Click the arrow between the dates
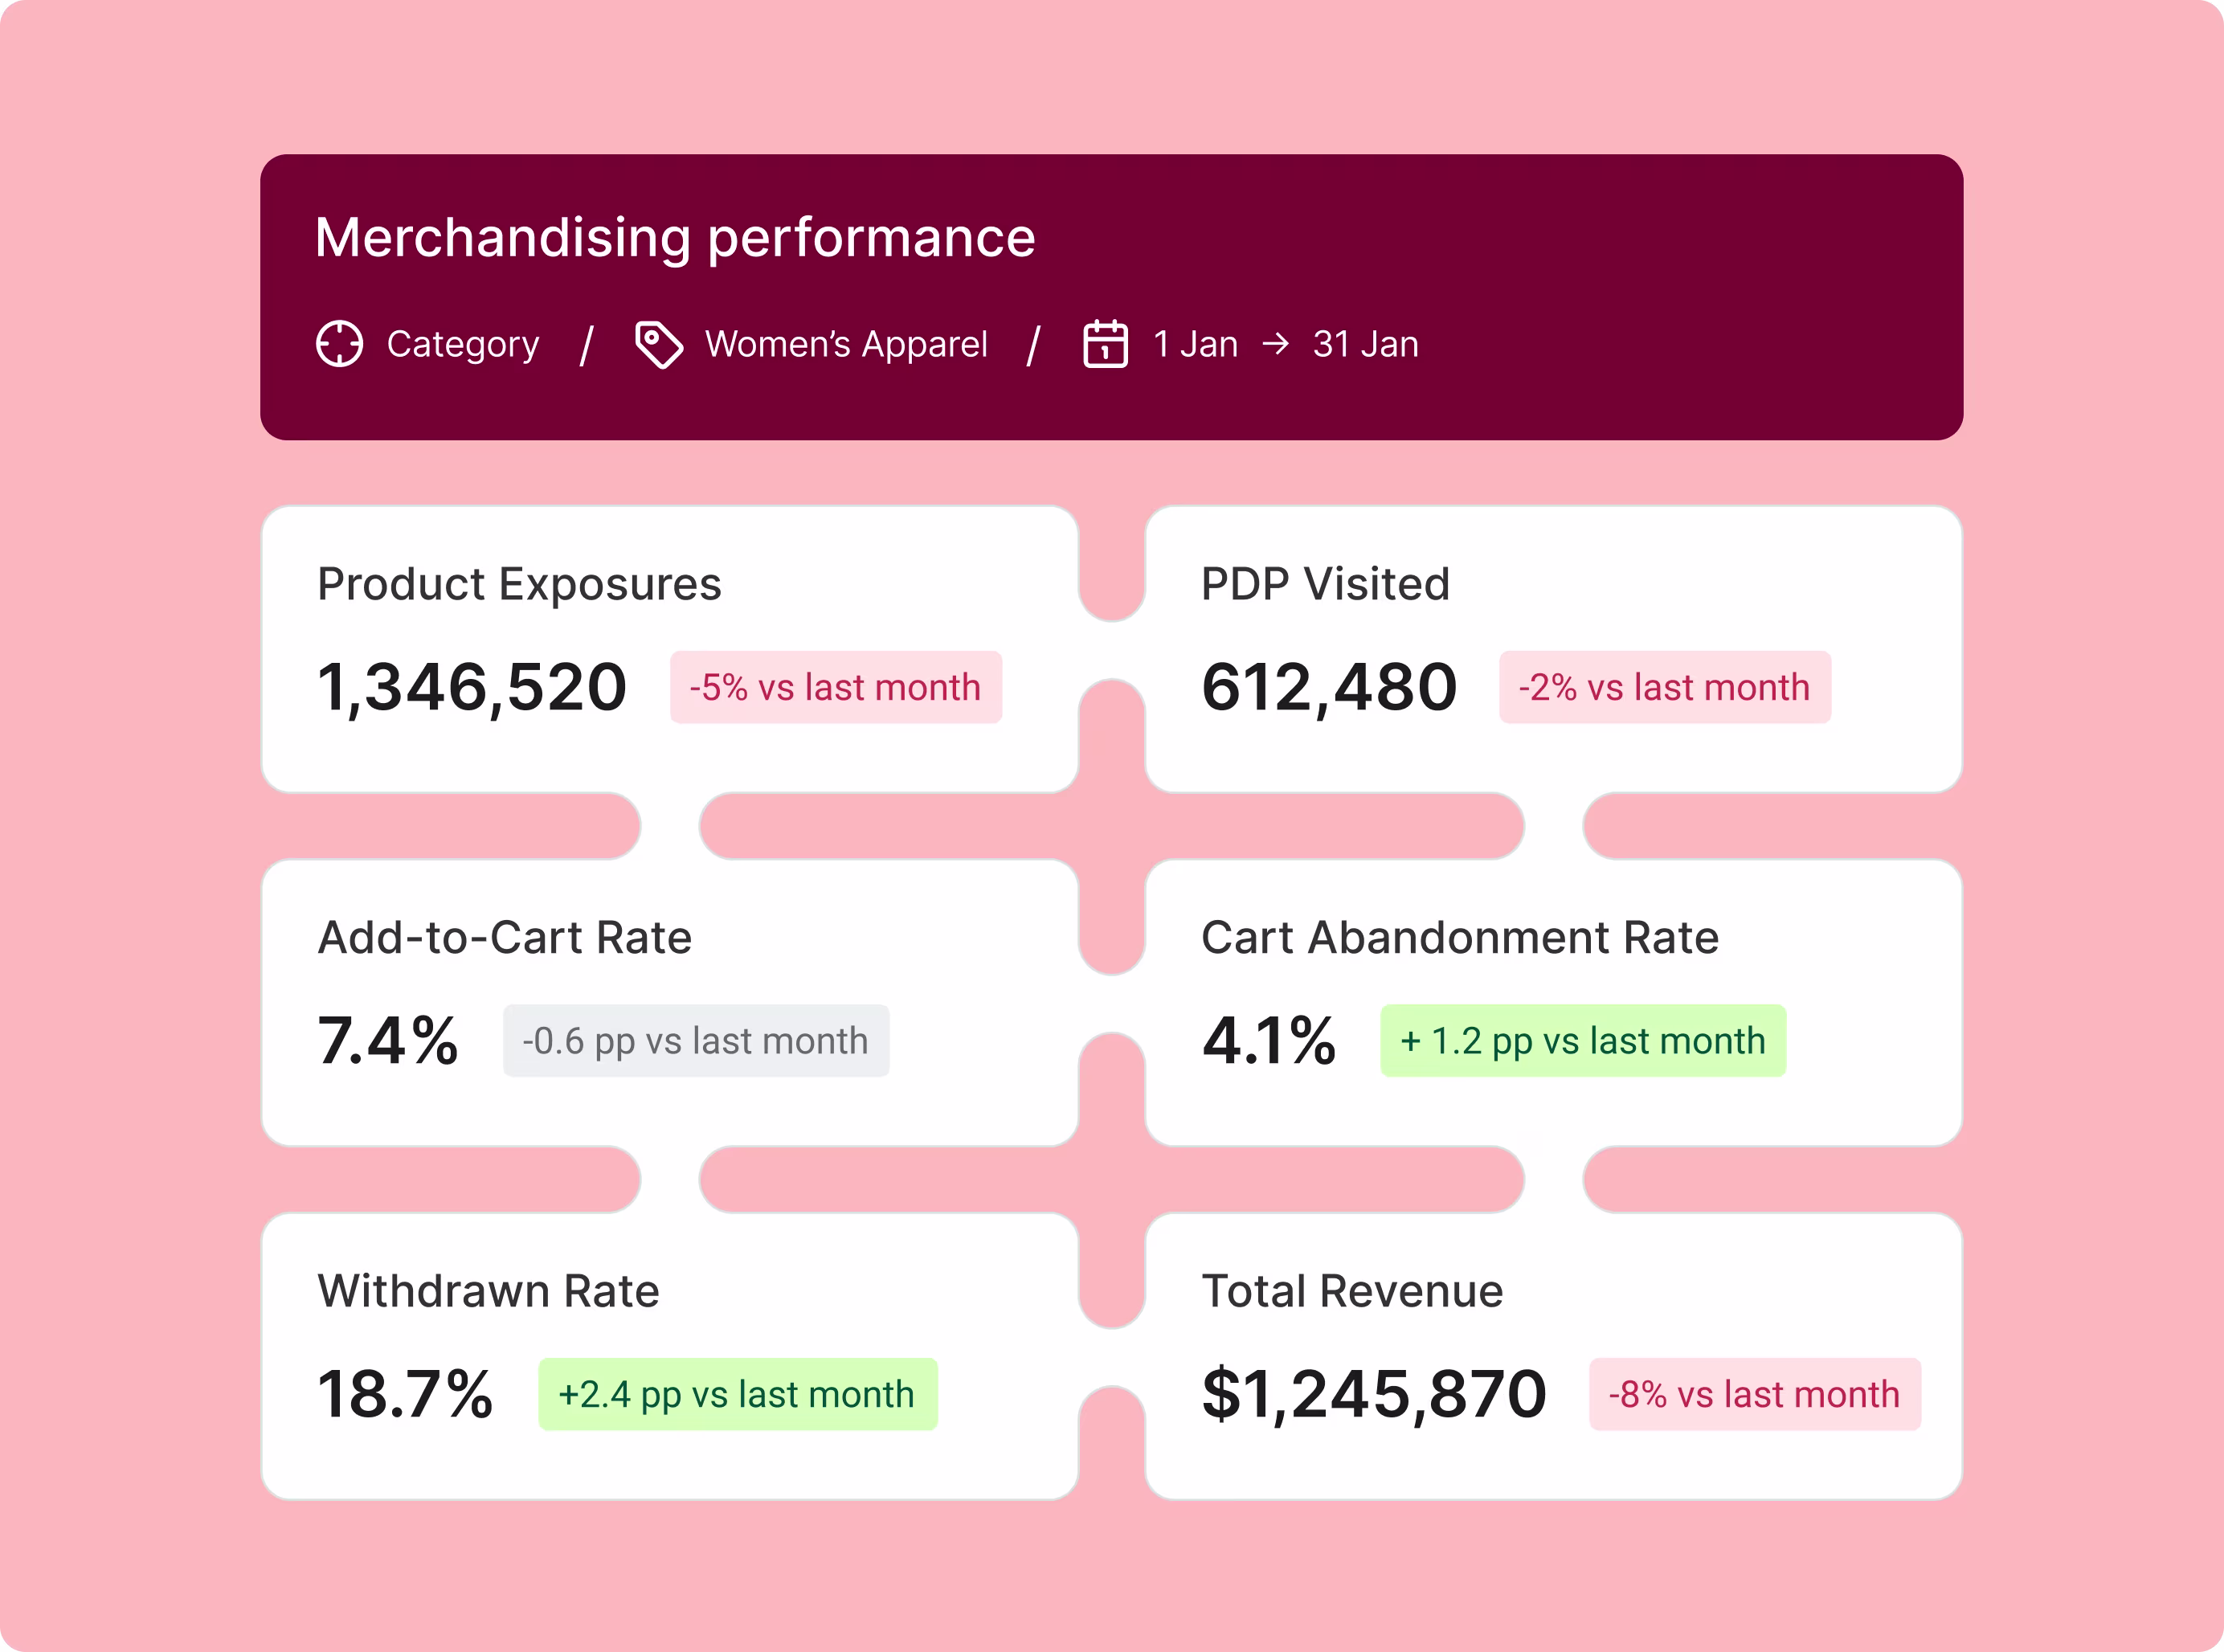This screenshot has height=1652, width=2224. click(x=1275, y=344)
